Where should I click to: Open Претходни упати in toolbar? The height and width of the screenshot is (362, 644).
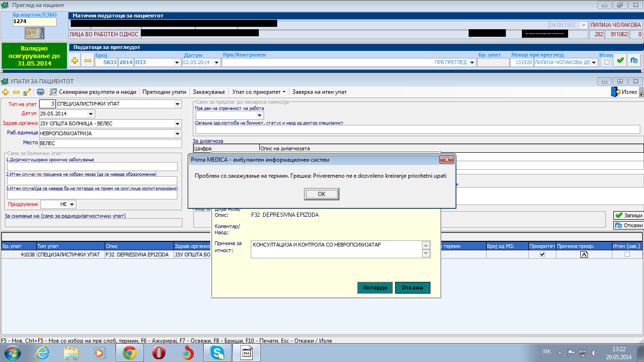164,92
